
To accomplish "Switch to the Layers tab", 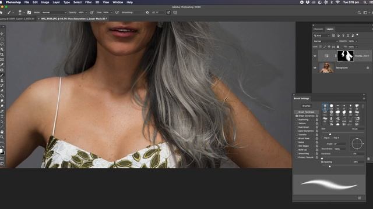I will click(x=330, y=29).
